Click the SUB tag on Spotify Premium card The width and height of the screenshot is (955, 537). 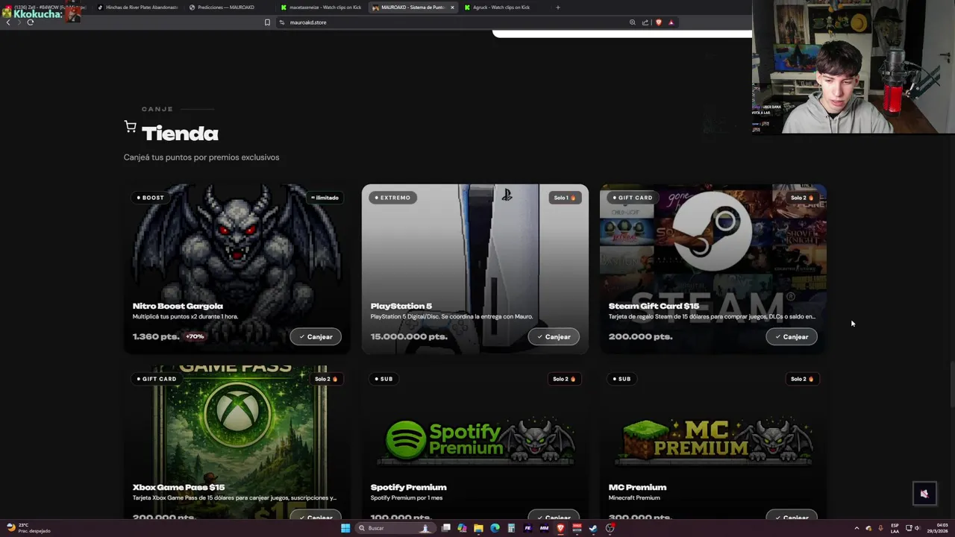pyautogui.click(x=383, y=379)
